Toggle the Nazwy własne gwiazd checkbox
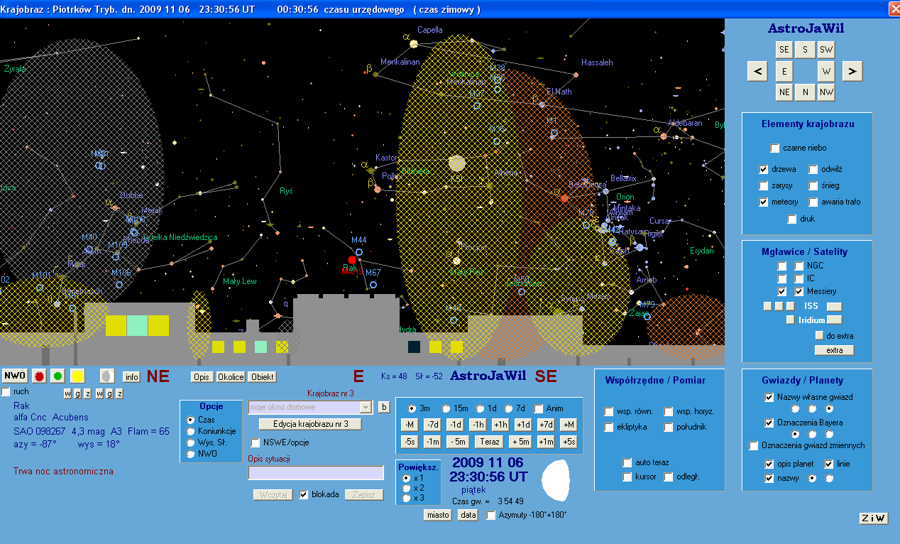The height and width of the screenshot is (544, 900). (769, 397)
